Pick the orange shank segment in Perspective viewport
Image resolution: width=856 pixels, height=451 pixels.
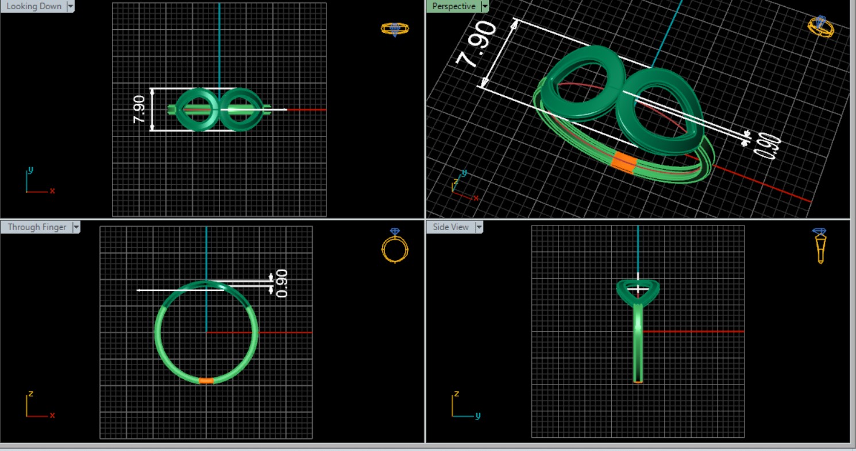coord(623,162)
